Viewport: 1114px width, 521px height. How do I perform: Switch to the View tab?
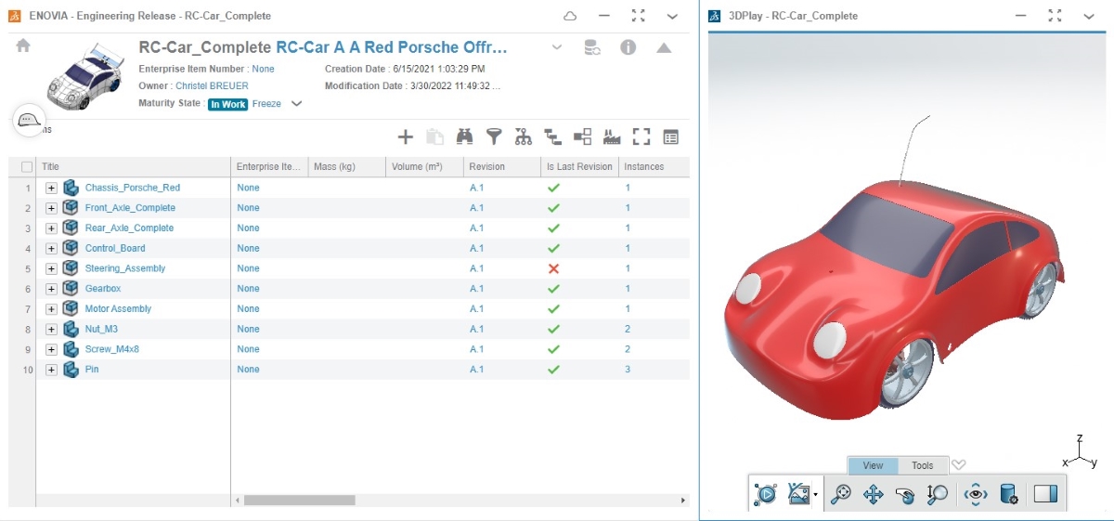(x=873, y=465)
